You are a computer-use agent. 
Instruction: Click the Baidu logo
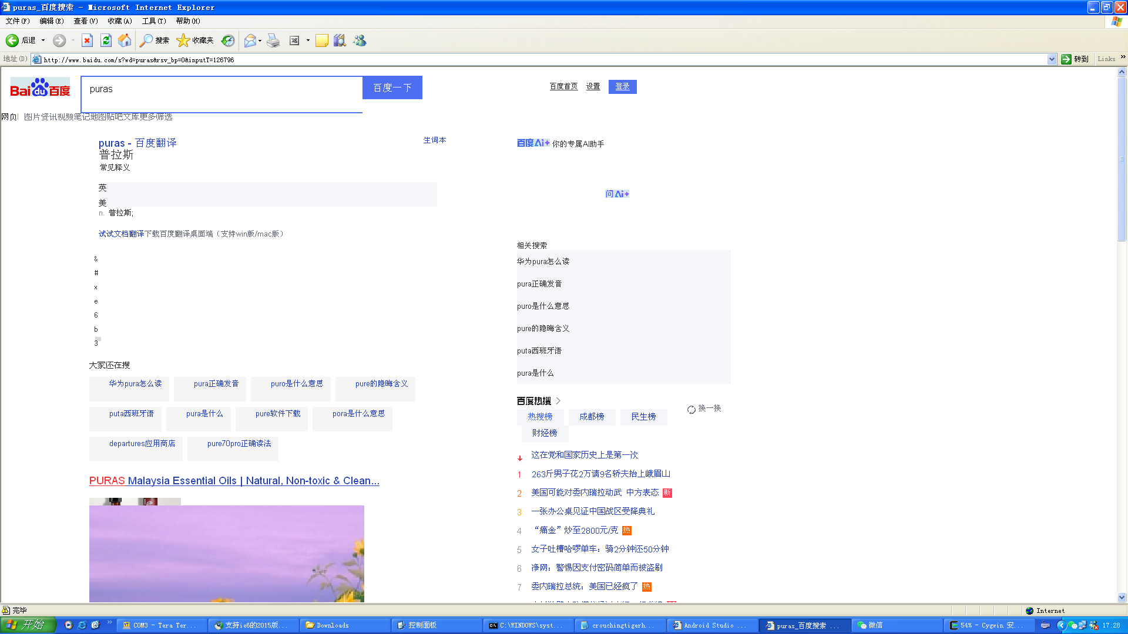[x=40, y=87]
